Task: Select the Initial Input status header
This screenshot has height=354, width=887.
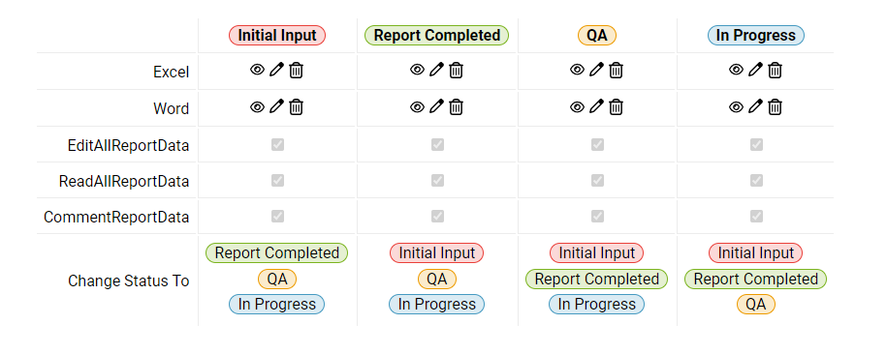Action: coord(277,36)
